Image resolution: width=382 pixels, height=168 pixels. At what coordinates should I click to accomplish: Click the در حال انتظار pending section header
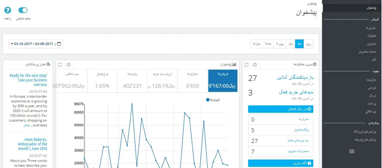tap(281, 109)
